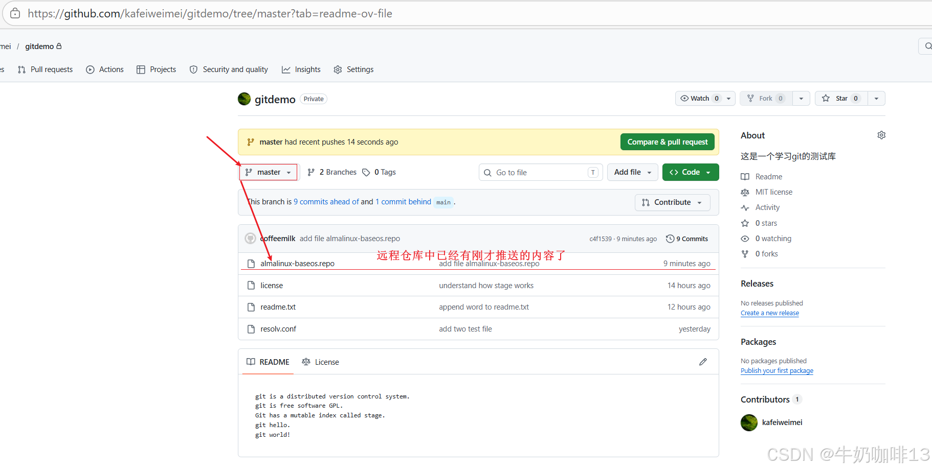
Task: Focus the Go to file search field
Action: (x=541, y=173)
